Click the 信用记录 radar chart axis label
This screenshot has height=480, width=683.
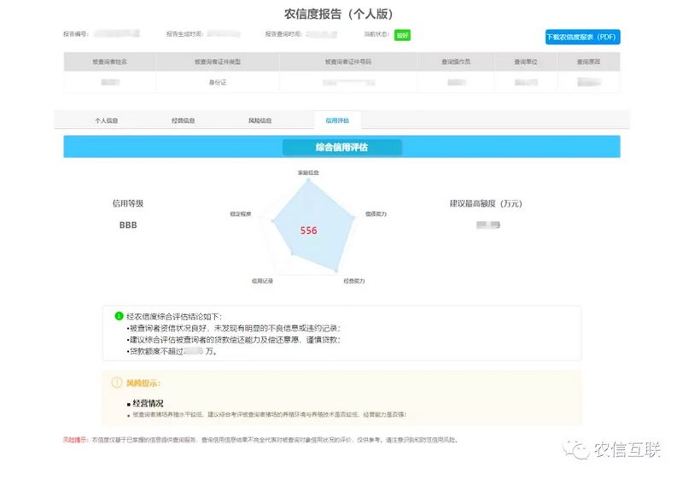[262, 280]
